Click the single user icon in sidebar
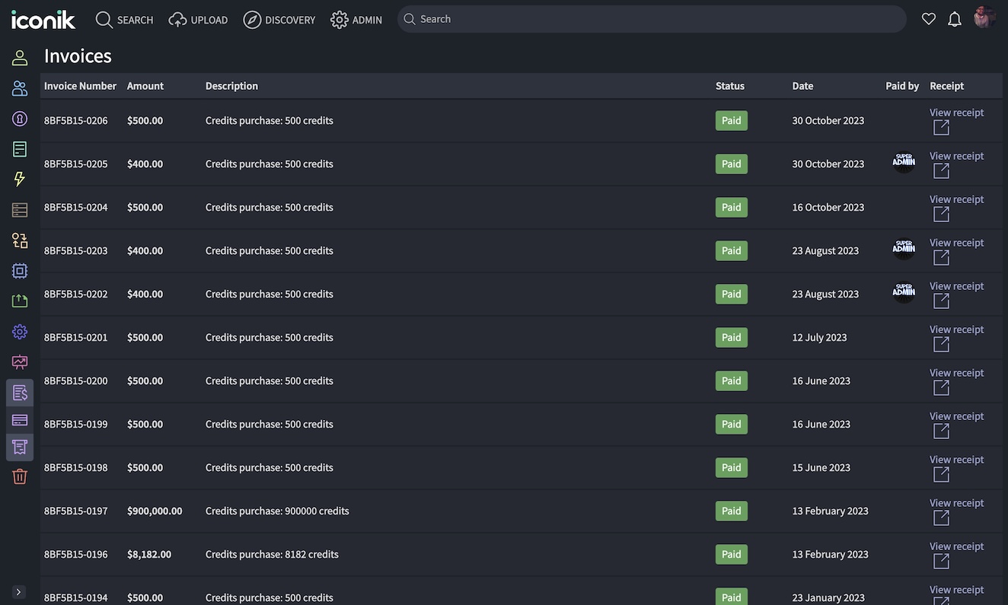This screenshot has width=1008, height=605. (x=20, y=58)
